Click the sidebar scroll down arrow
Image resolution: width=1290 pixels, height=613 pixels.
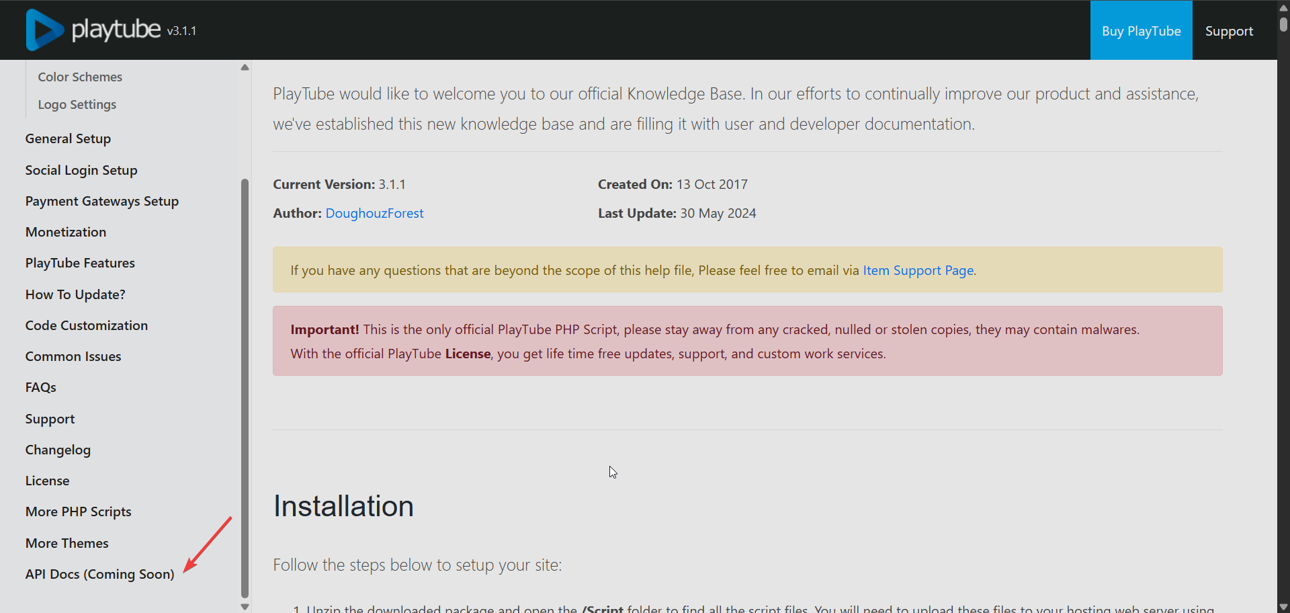(x=245, y=606)
